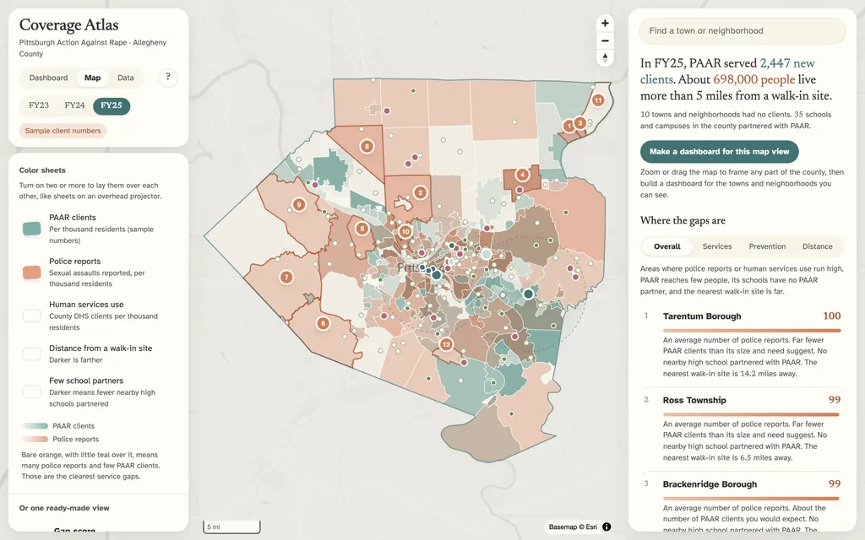Select map gap marker number 10
865x540 pixels.
[405, 231]
